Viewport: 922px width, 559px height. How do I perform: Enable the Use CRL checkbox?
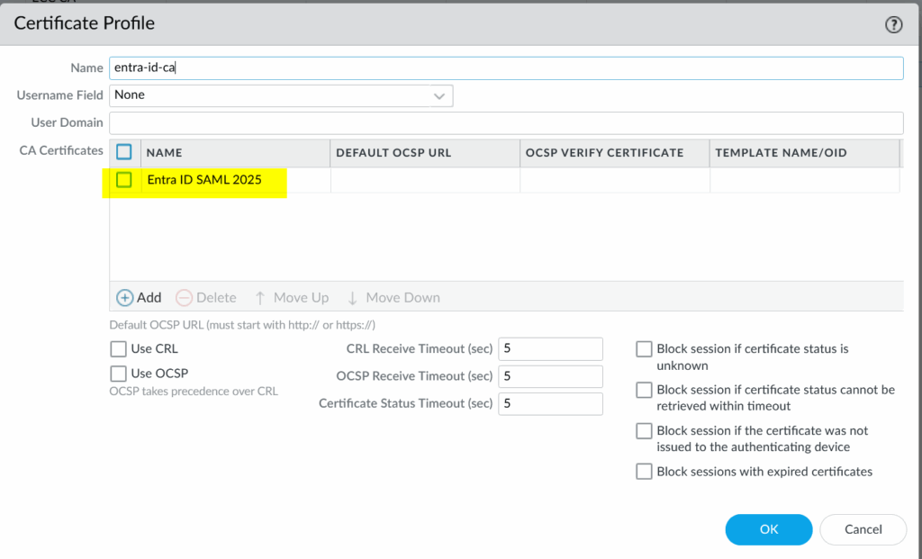(x=118, y=348)
